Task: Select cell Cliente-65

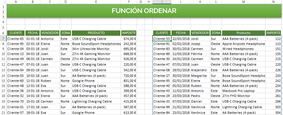Action: (16, 39)
